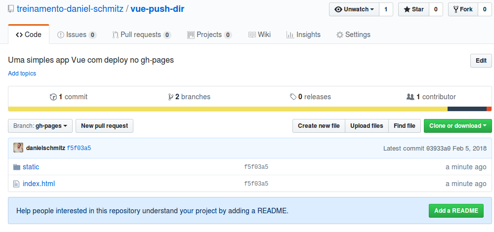Open the repository Settings tab
Screen dimensions: 494x232
coord(354,35)
